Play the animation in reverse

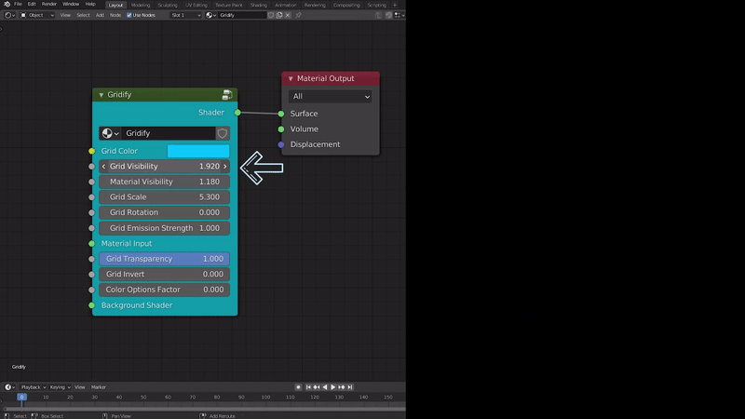pyautogui.click(x=325, y=387)
